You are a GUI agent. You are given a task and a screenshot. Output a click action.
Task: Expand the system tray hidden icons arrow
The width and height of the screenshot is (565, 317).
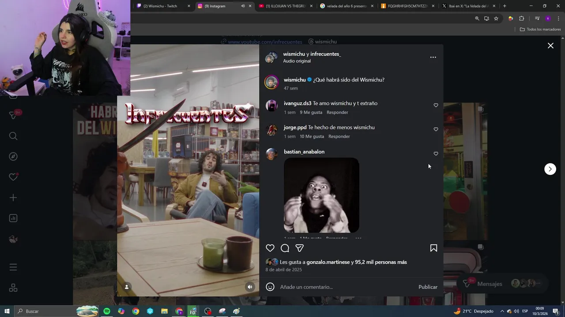(502, 311)
